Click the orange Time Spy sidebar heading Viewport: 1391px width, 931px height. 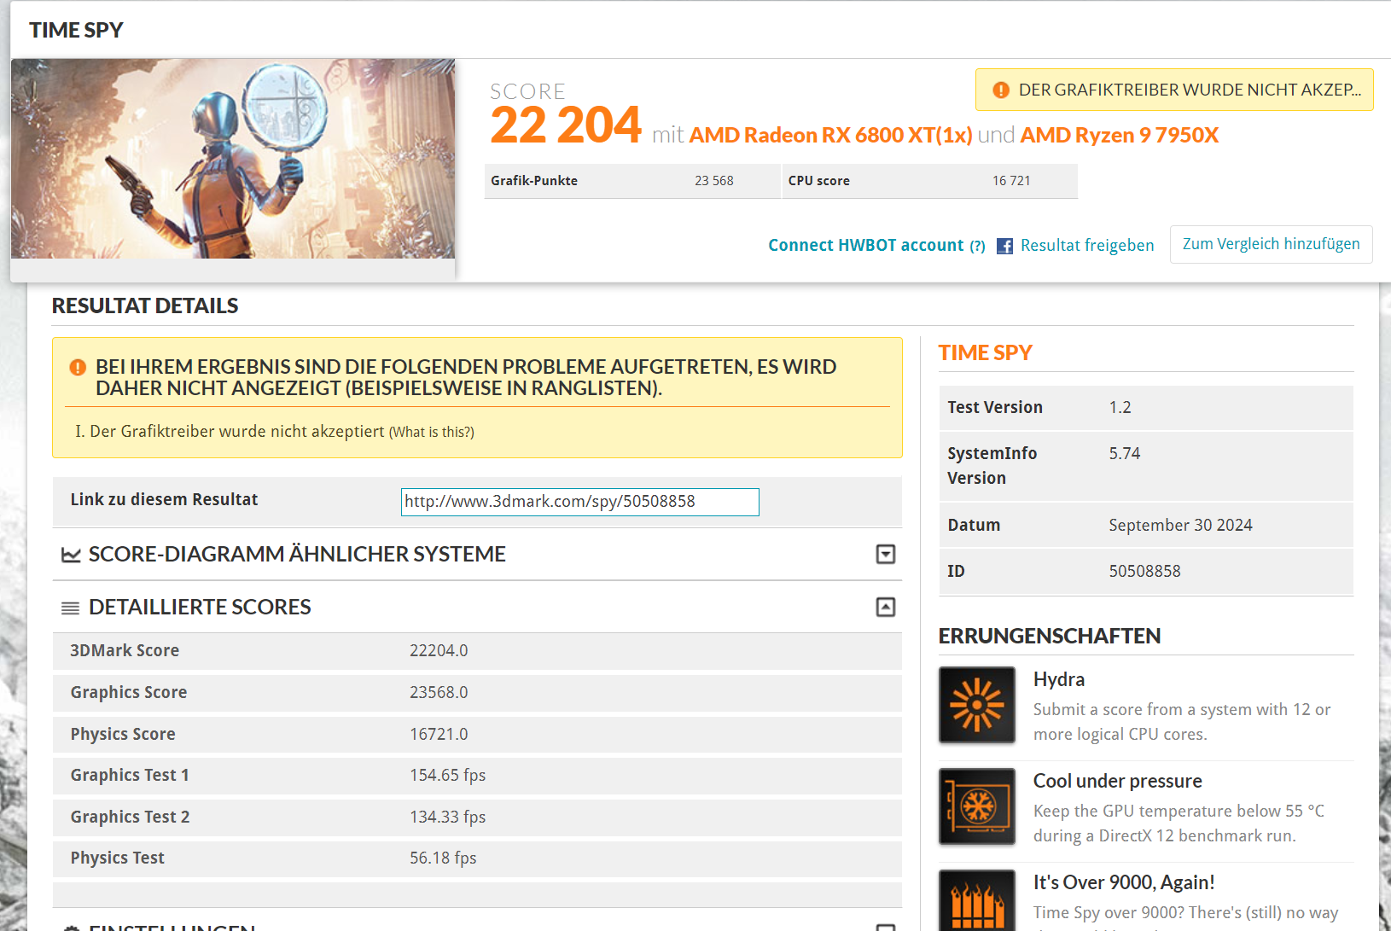986,352
